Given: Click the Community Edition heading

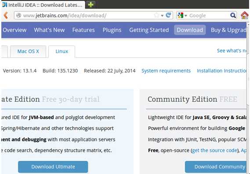Looking at the screenshot, I should (x=182, y=99).
